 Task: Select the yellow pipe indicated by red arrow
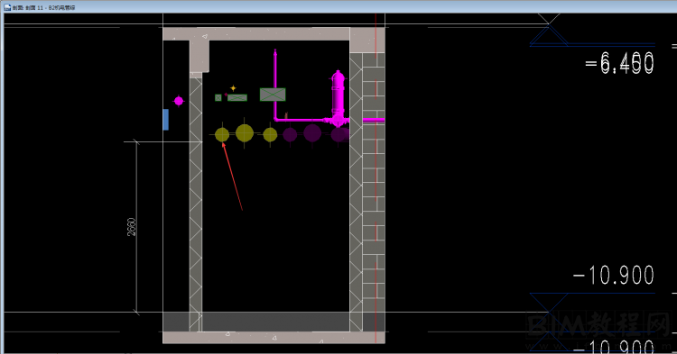(x=222, y=135)
